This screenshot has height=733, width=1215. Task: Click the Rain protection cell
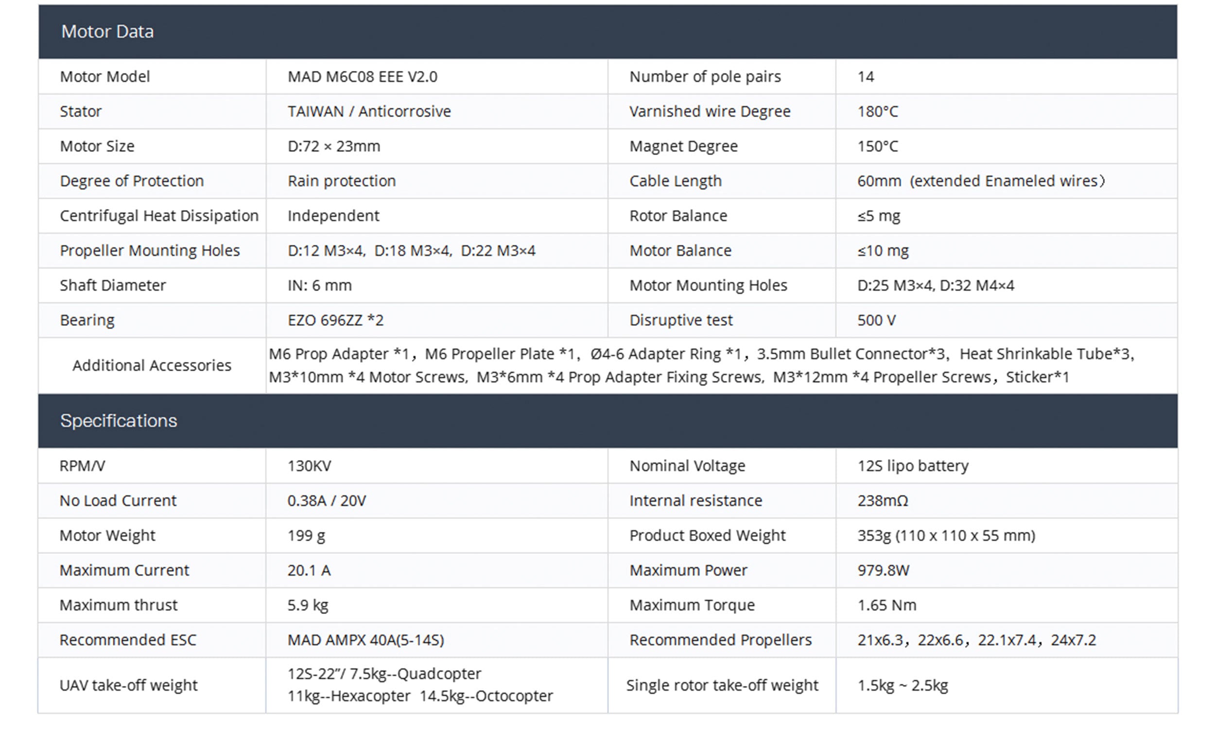(x=342, y=181)
